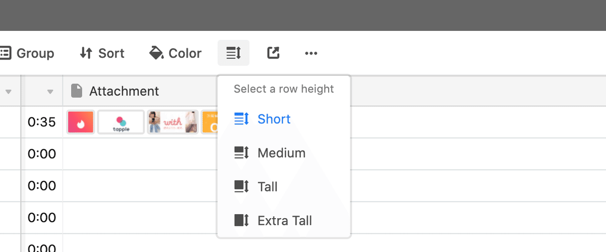Image resolution: width=606 pixels, height=252 pixels.
Task: Select Medium row height
Action: pos(281,153)
